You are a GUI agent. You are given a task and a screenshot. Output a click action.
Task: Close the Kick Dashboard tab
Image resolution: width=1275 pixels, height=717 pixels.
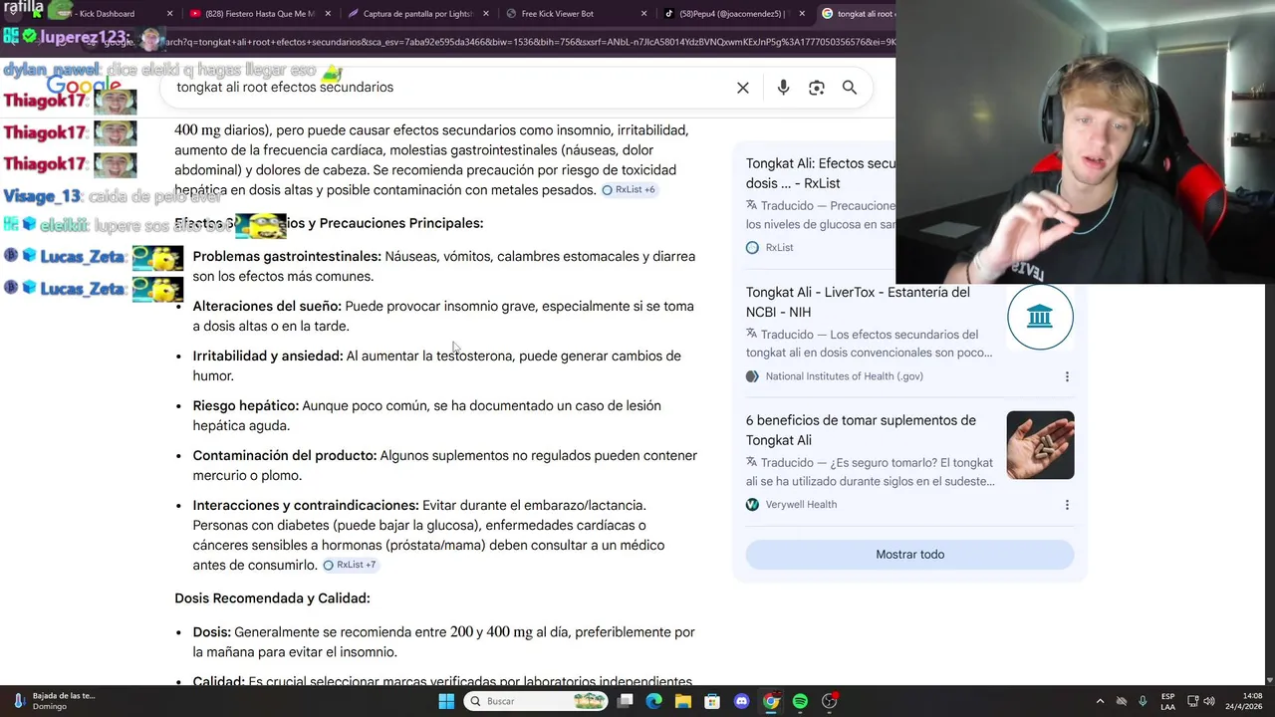(x=169, y=14)
